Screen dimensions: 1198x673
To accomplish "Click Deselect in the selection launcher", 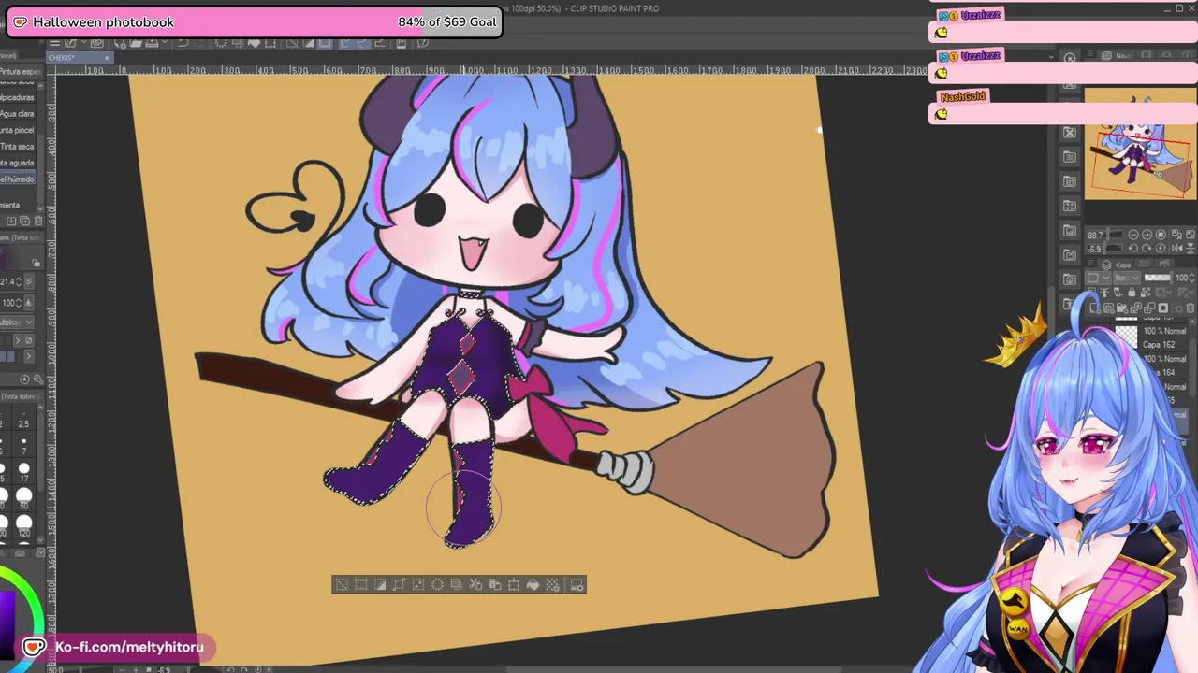I will tap(342, 585).
